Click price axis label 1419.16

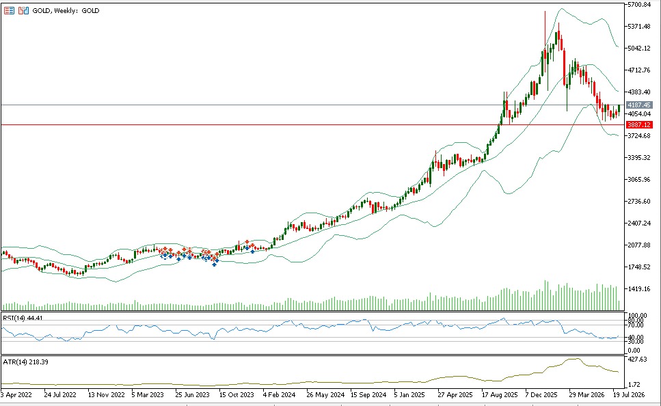[x=639, y=289]
